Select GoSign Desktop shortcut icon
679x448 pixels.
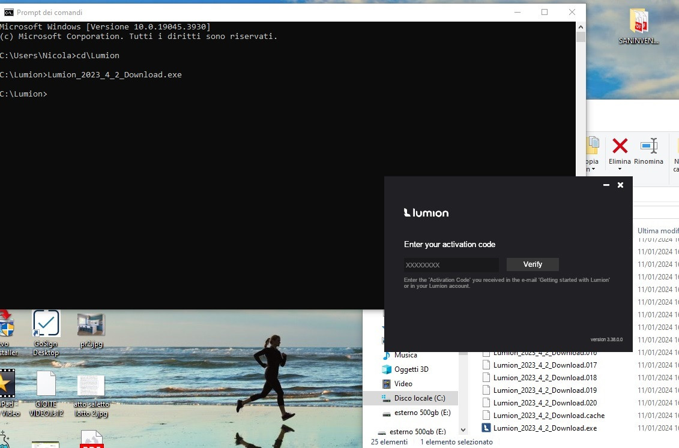click(x=46, y=333)
